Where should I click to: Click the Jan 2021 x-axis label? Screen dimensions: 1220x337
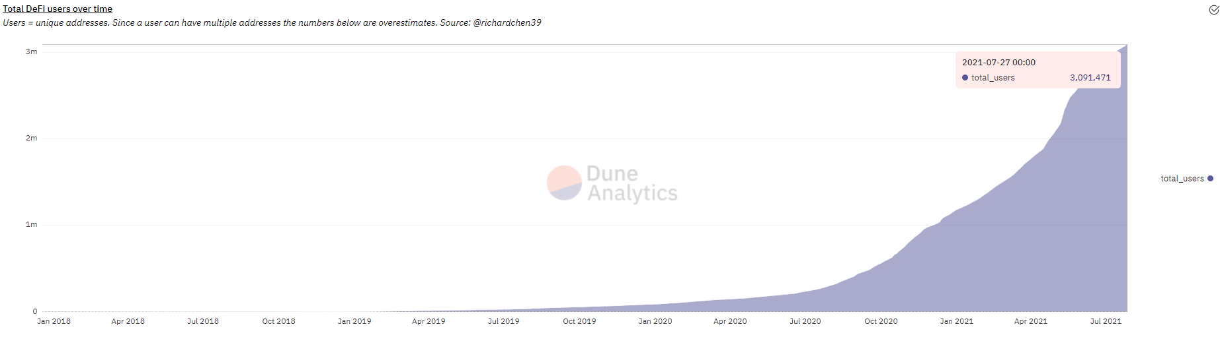[956, 321]
